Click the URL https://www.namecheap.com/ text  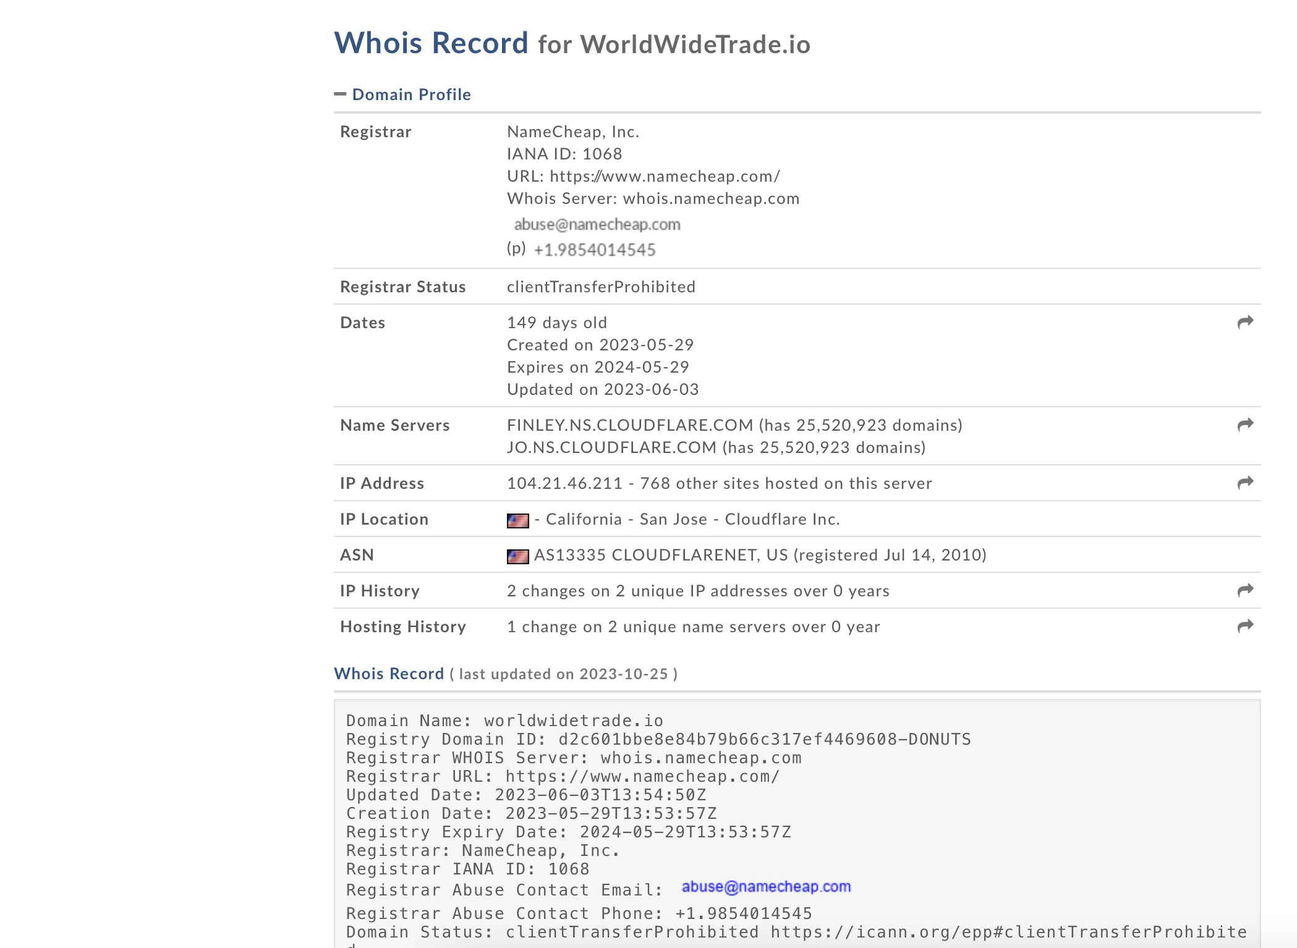coord(644,176)
